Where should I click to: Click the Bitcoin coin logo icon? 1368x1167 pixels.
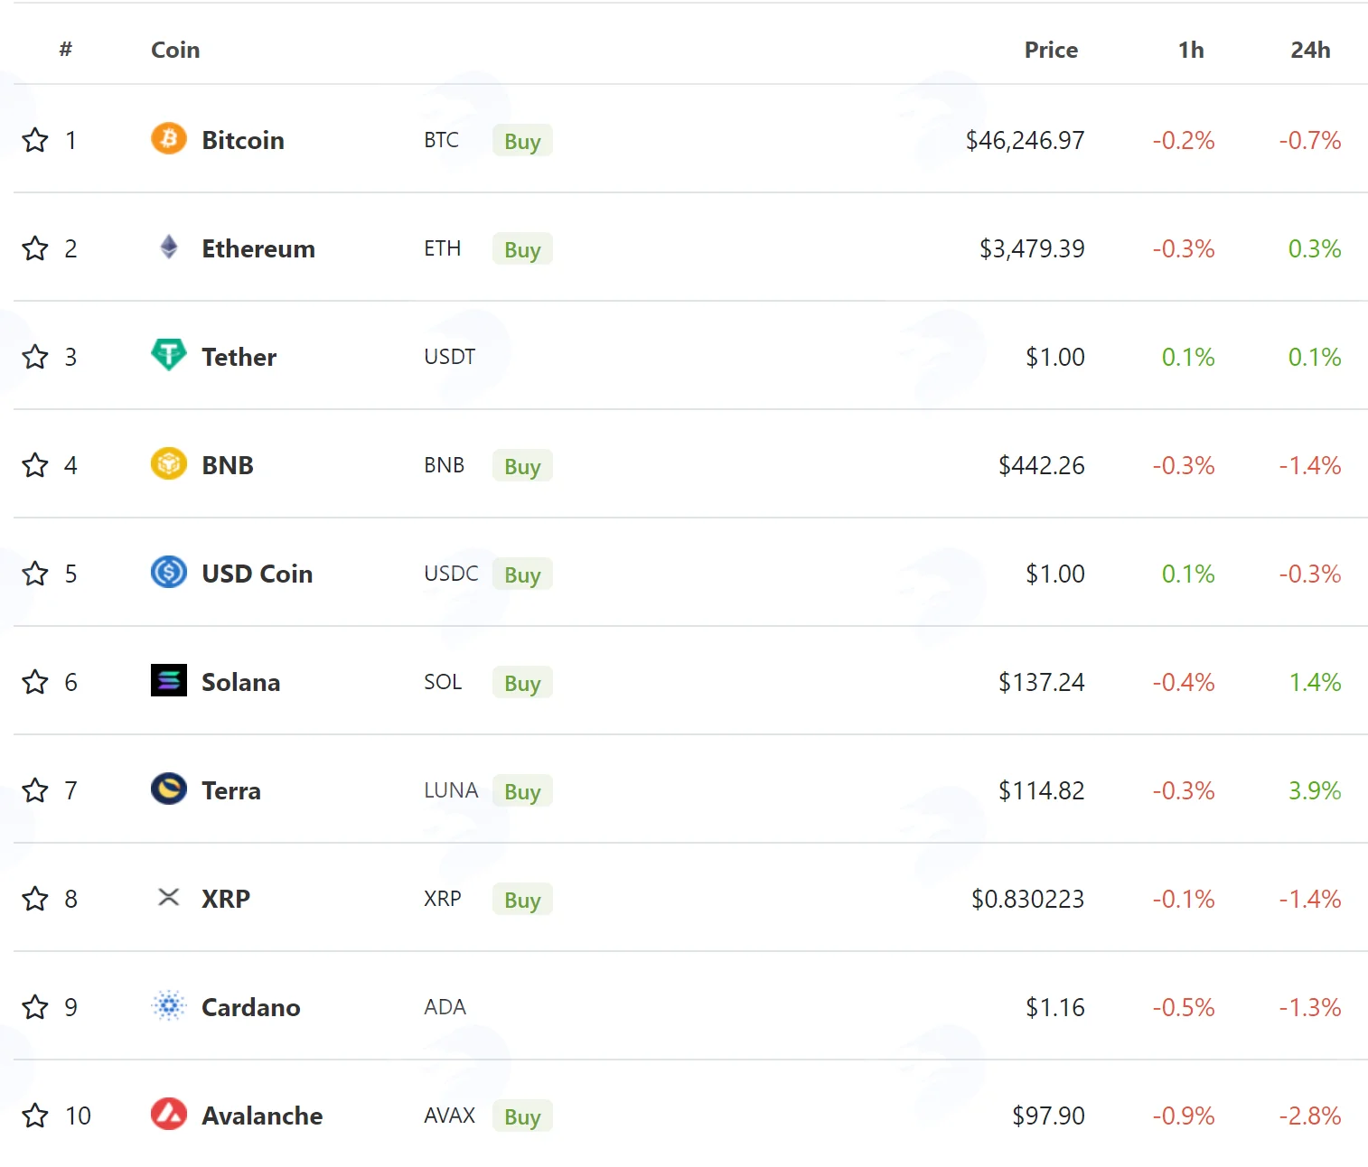169,139
